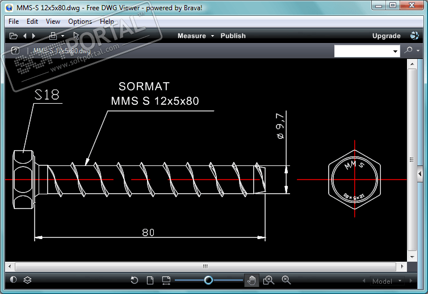This screenshot has width=428, height=294.
Task: Expand the Measure dropdown arrow
Action: pos(213,36)
